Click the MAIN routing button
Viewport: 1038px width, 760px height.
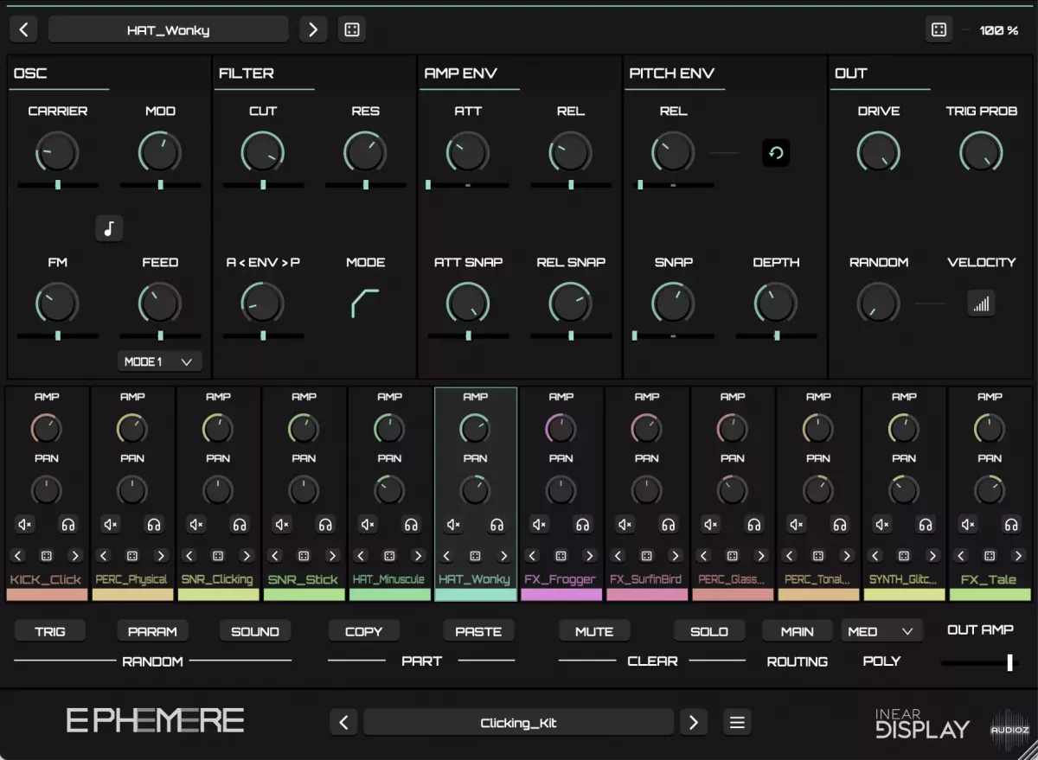pyautogui.click(x=797, y=631)
